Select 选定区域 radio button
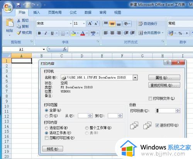The height and width of the screenshot is (159, 193). (46, 128)
